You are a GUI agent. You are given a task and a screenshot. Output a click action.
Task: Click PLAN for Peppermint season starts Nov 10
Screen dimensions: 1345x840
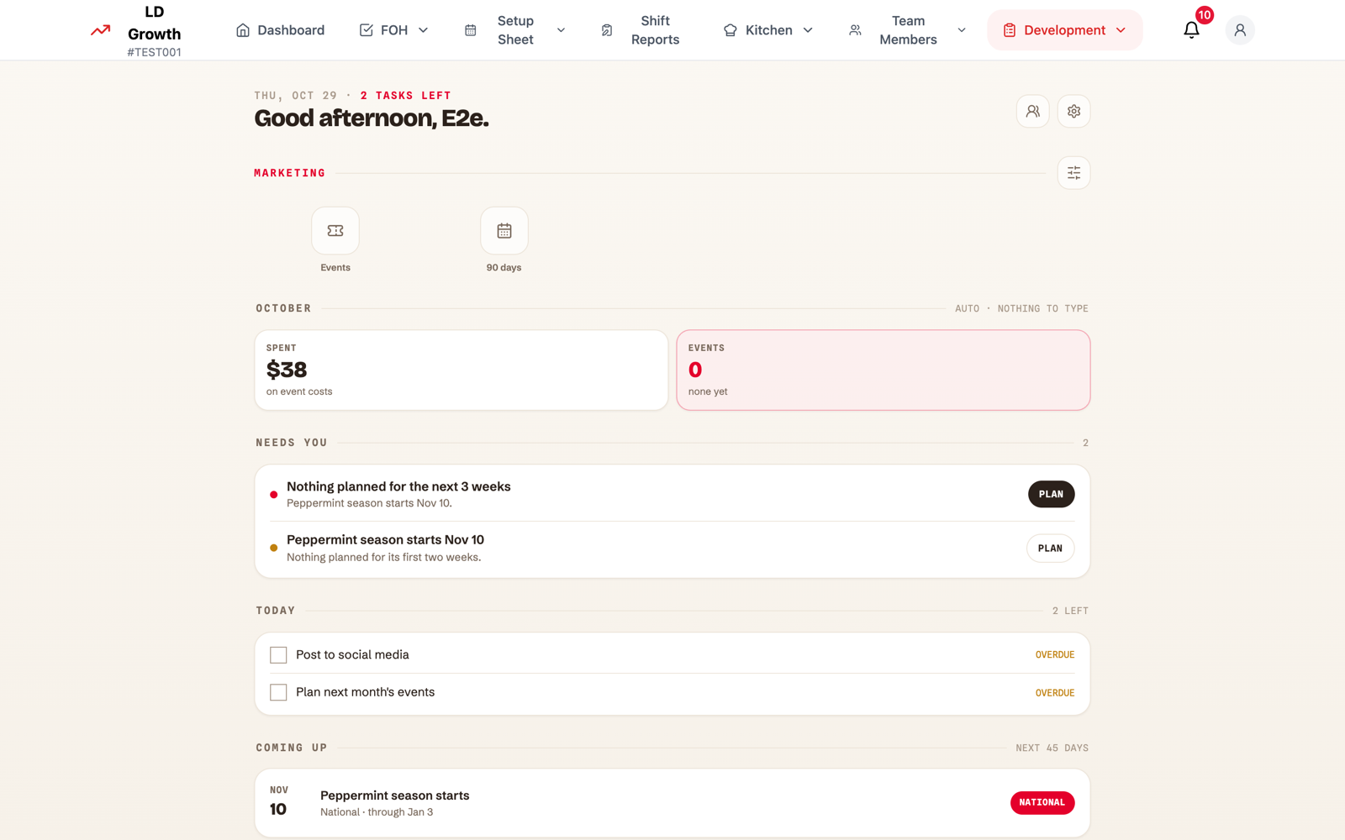click(1050, 549)
